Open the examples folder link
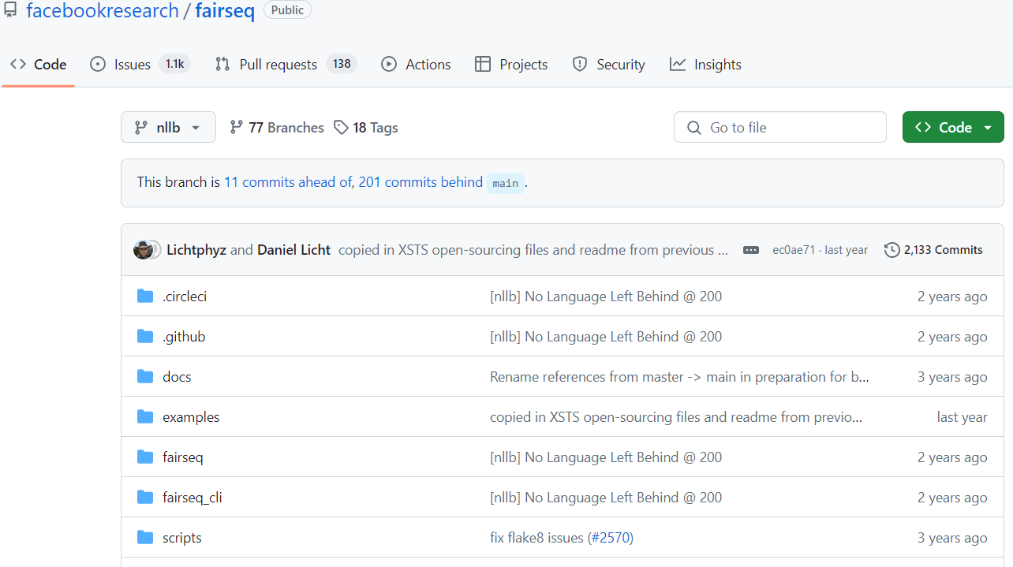The image size is (1013, 567). (x=191, y=417)
